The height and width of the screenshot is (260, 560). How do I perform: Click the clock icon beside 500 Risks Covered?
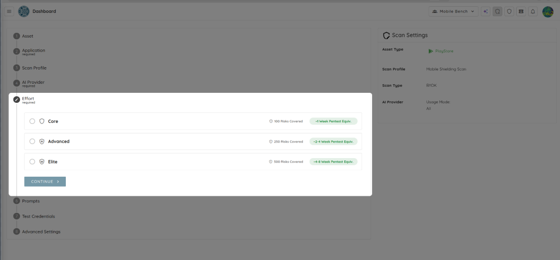(271, 161)
